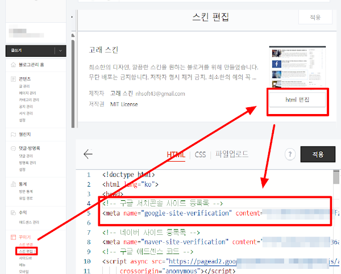This screenshot has height=274, width=341.
Task: Select the 통계 menu heading
Action: pyautogui.click(x=23, y=184)
